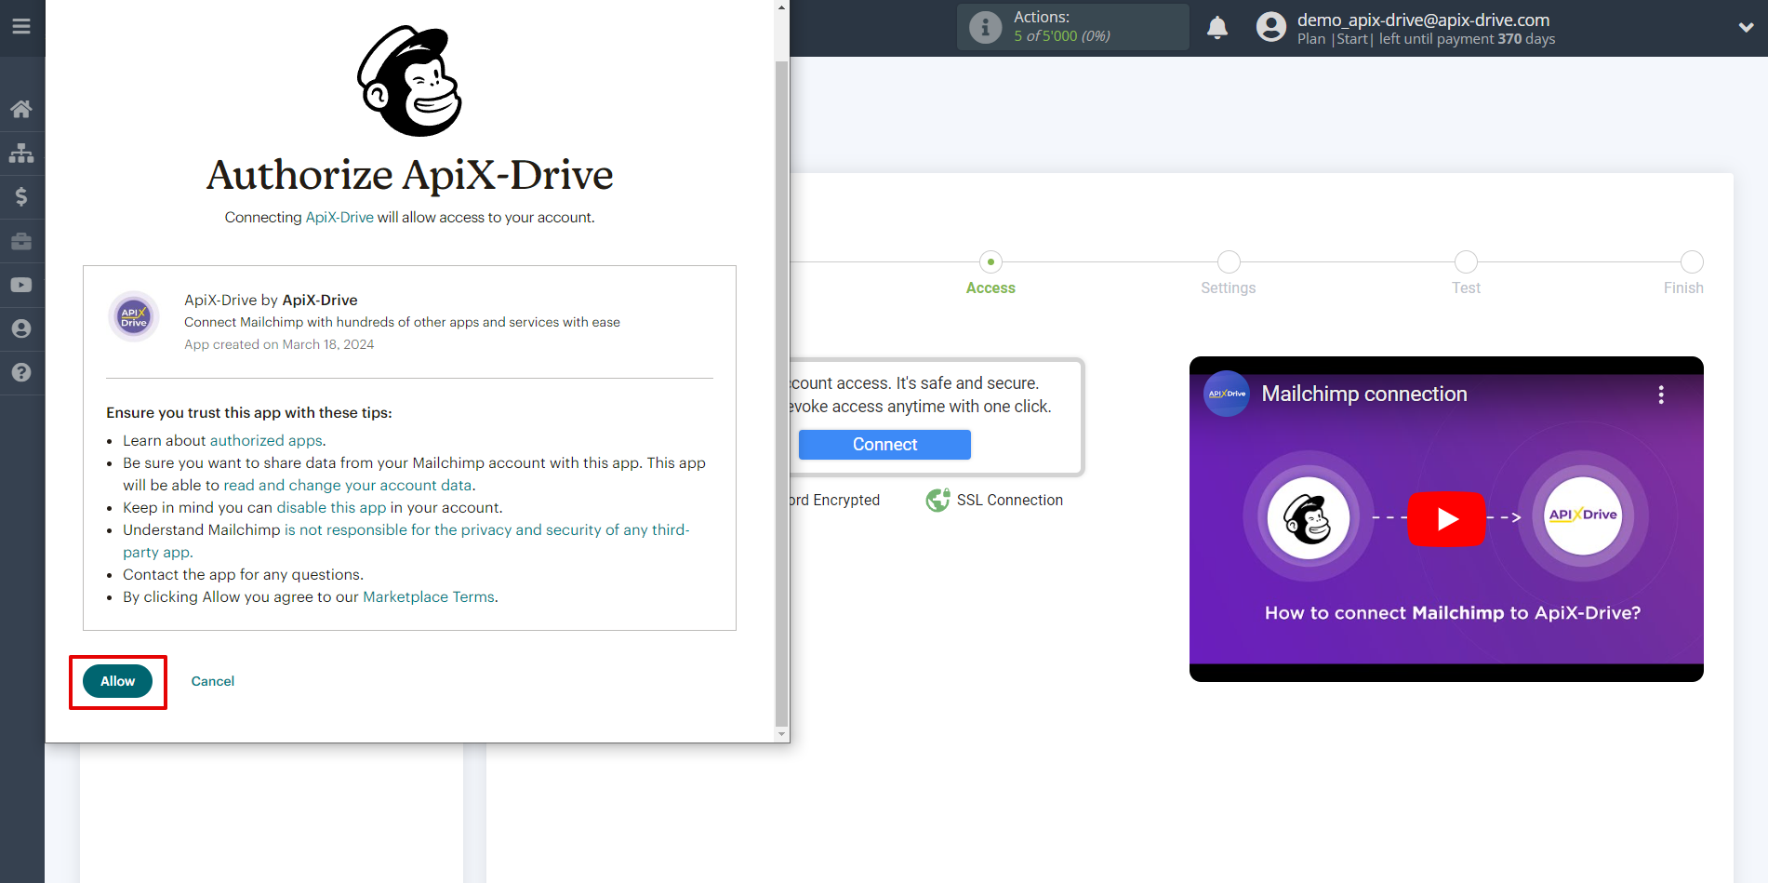1768x883 pixels.
Task: Open the authorized apps link
Action: pyautogui.click(x=266, y=440)
